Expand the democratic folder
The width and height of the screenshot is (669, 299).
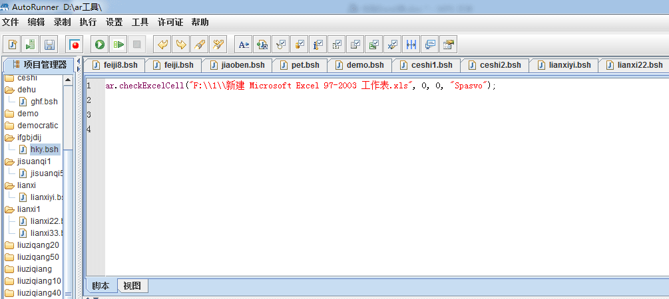[x=9, y=126]
